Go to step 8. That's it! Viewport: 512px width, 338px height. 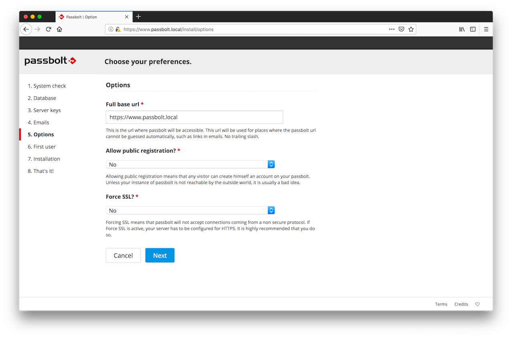point(41,171)
